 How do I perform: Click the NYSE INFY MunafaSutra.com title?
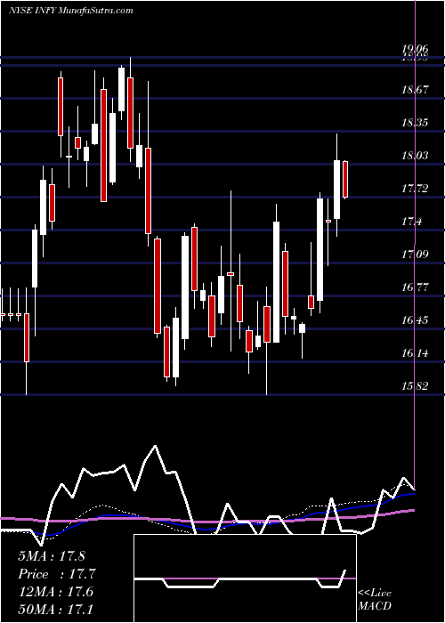[70, 11]
